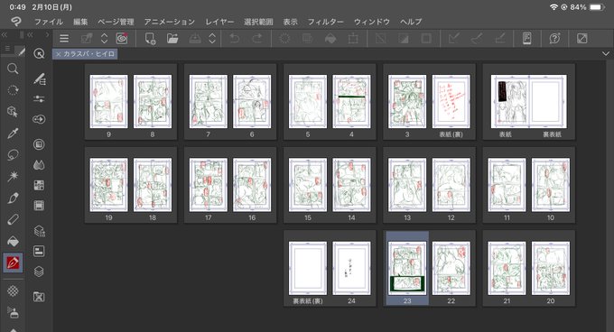The width and height of the screenshot is (614, 332).
Task: Select the Lasso selection tool
Action: (13, 155)
